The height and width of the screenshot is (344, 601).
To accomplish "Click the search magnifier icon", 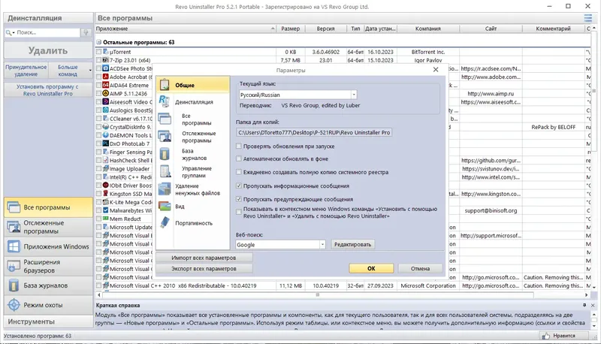I will 8,32.
